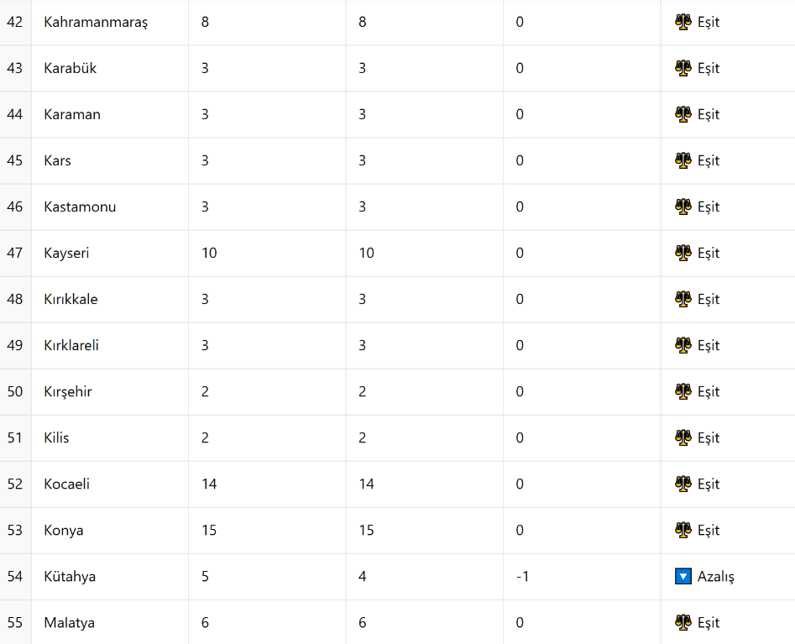Viewport: 795px width, 644px height.
Task: Click the scales icon in Malatya row
Action: [683, 622]
